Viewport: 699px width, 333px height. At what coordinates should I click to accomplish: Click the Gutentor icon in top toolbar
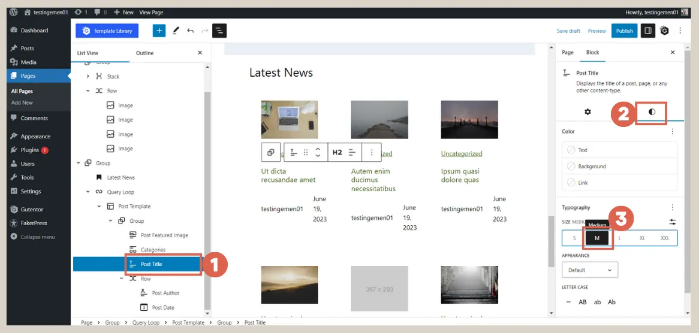pyautogui.click(x=665, y=31)
